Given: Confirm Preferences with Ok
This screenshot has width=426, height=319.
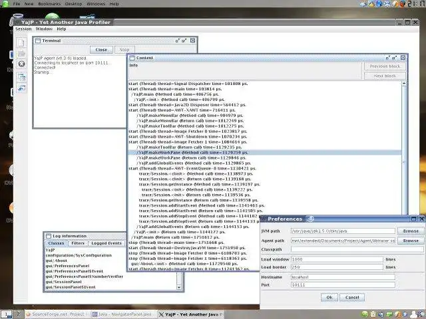Looking at the screenshot, I should coord(329,298).
